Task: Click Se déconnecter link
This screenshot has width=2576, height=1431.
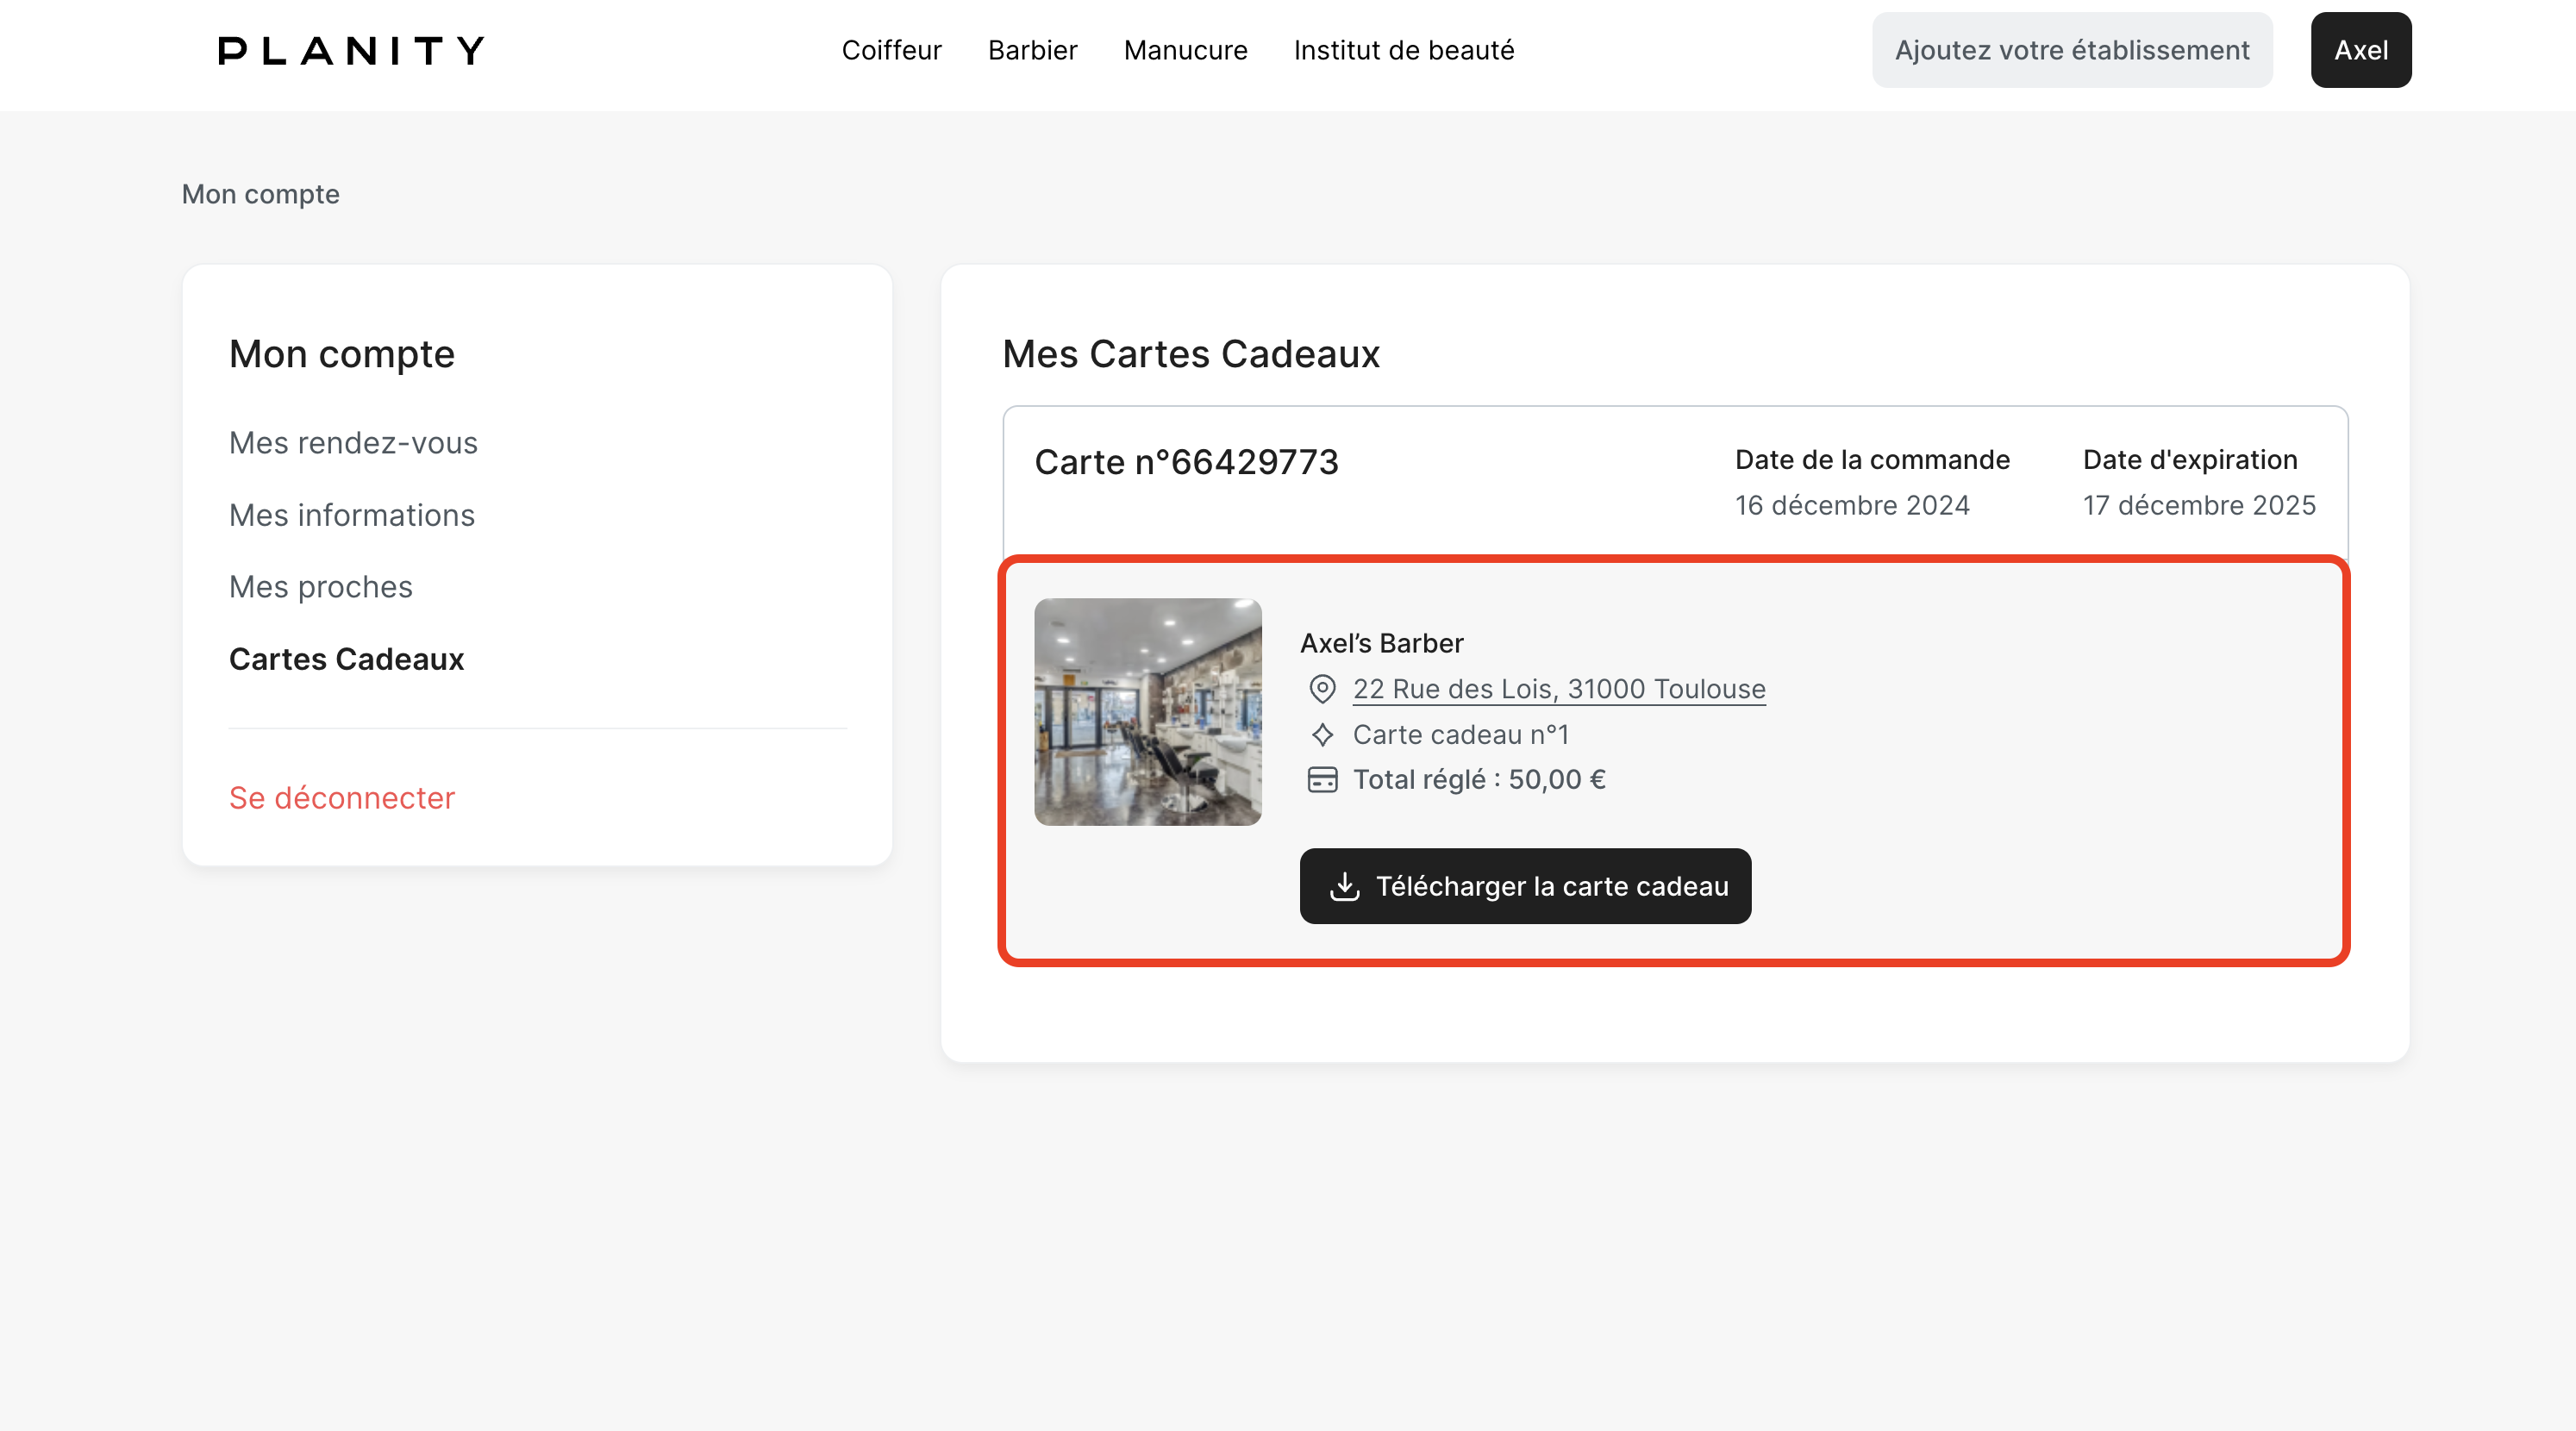Action: [342, 798]
